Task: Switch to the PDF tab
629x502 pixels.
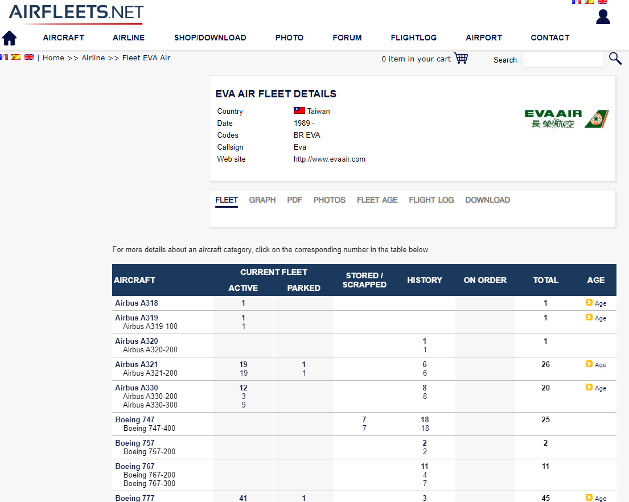Action: pyautogui.click(x=294, y=200)
